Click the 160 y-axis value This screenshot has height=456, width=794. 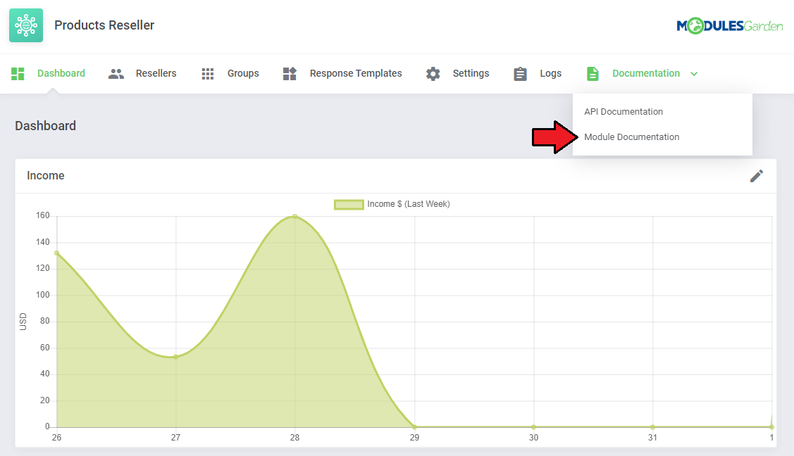[42, 215]
